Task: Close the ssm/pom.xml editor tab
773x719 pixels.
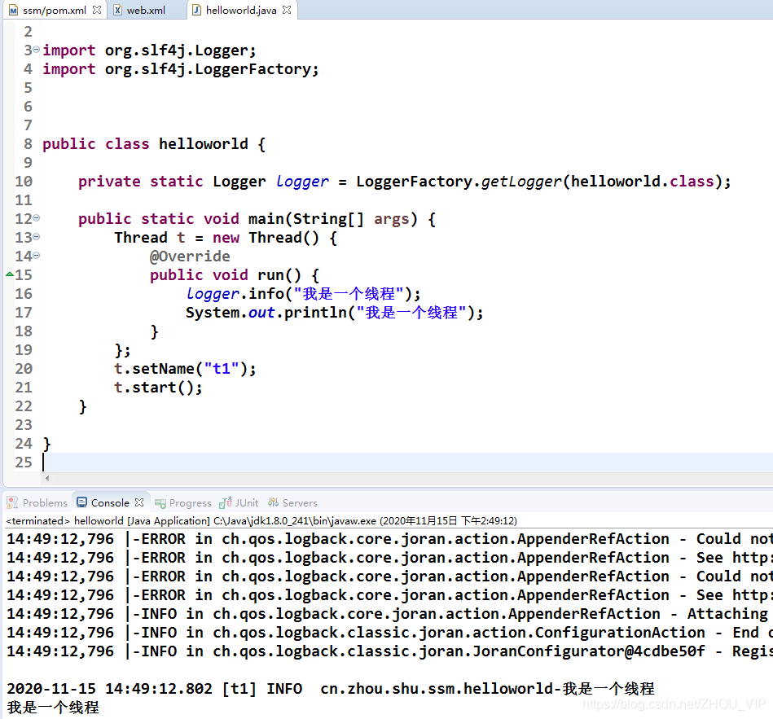Action: tap(97, 10)
